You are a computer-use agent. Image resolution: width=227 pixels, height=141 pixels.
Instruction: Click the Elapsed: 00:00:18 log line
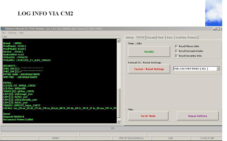pyautogui.click(x=13, y=116)
